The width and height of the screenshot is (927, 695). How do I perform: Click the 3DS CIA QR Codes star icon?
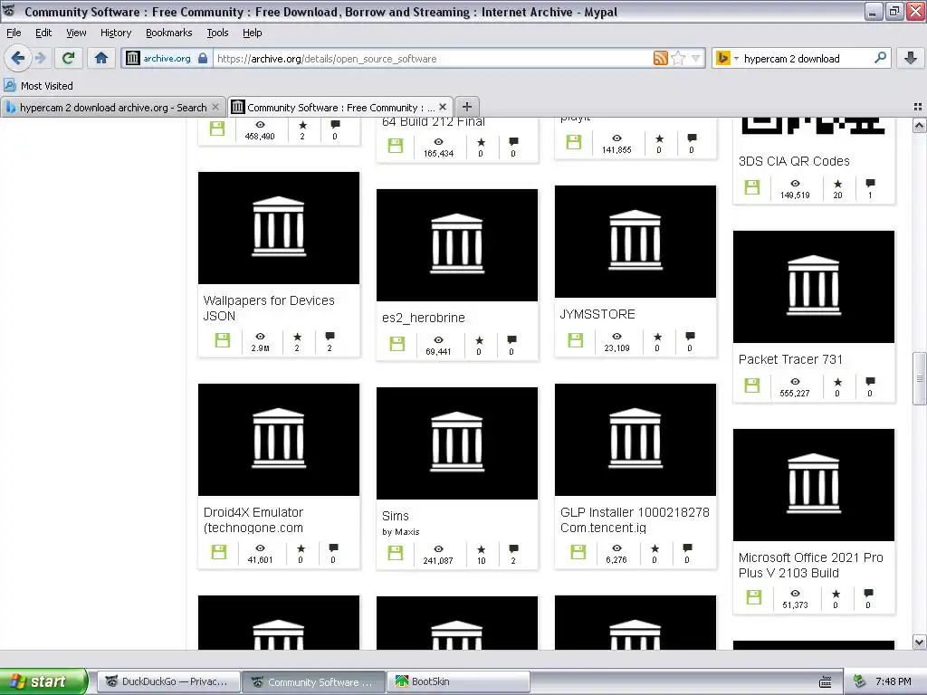pos(837,183)
